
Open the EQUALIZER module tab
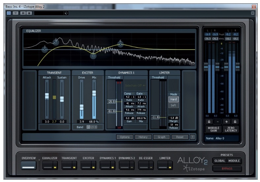[48, 165]
